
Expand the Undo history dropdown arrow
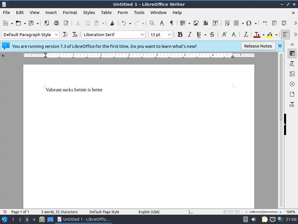click(130, 23)
